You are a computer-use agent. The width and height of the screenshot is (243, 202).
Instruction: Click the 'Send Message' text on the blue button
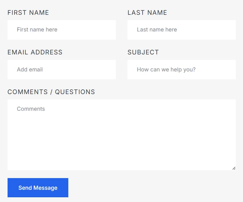click(38, 188)
